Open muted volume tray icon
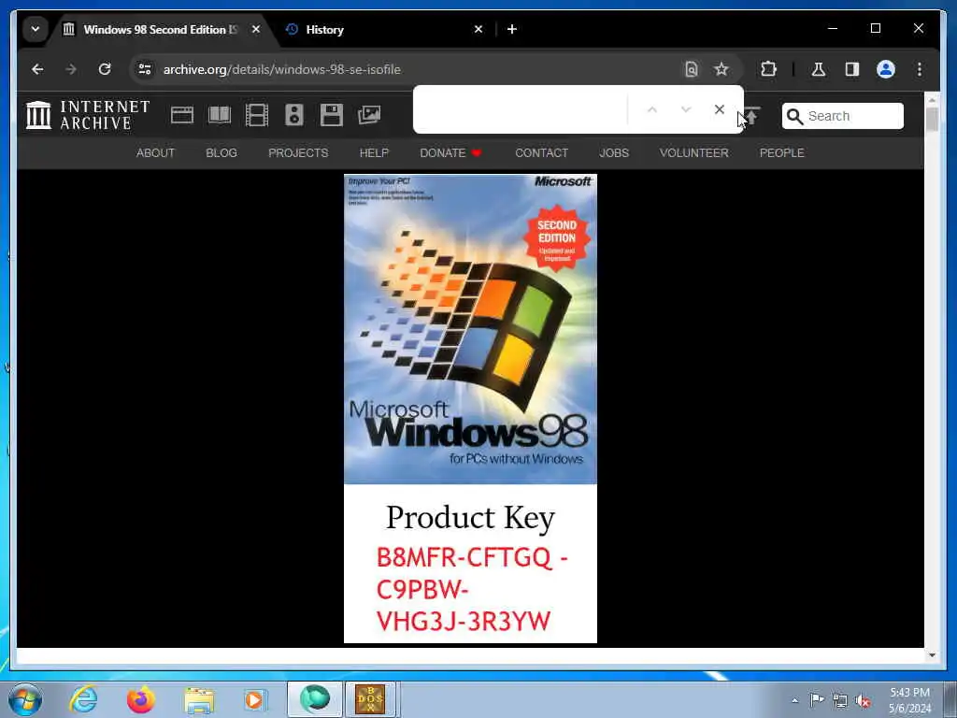Image resolution: width=957 pixels, height=718 pixels. 863,700
